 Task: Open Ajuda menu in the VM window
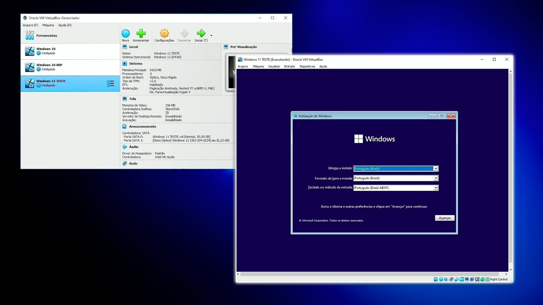pyautogui.click(x=323, y=66)
